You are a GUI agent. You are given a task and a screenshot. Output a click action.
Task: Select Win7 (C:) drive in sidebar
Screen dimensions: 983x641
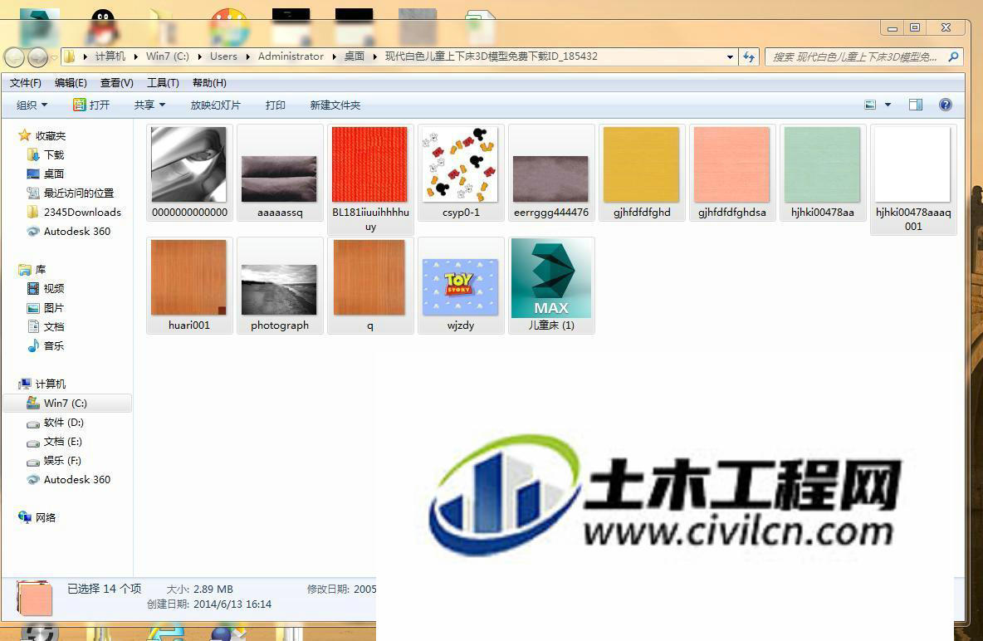pyautogui.click(x=68, y=404)
